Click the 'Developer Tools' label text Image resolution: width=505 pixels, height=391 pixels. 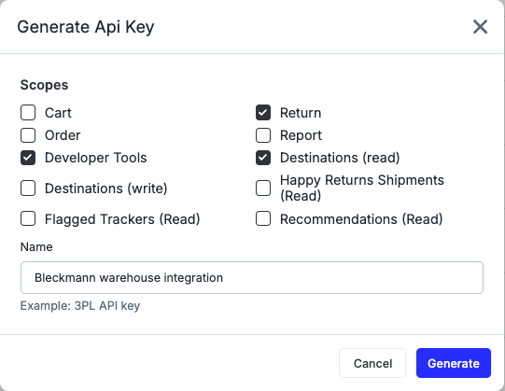click(96, 158)
